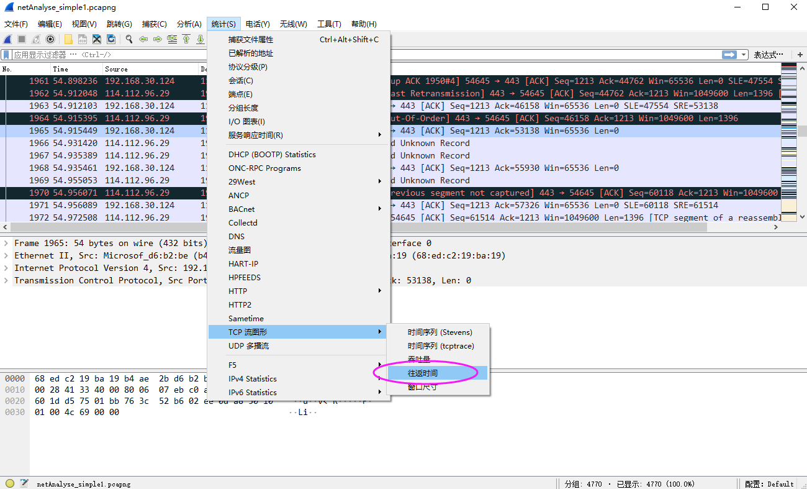
Task: Select packet row number 1968
Action: coord(390,168)
